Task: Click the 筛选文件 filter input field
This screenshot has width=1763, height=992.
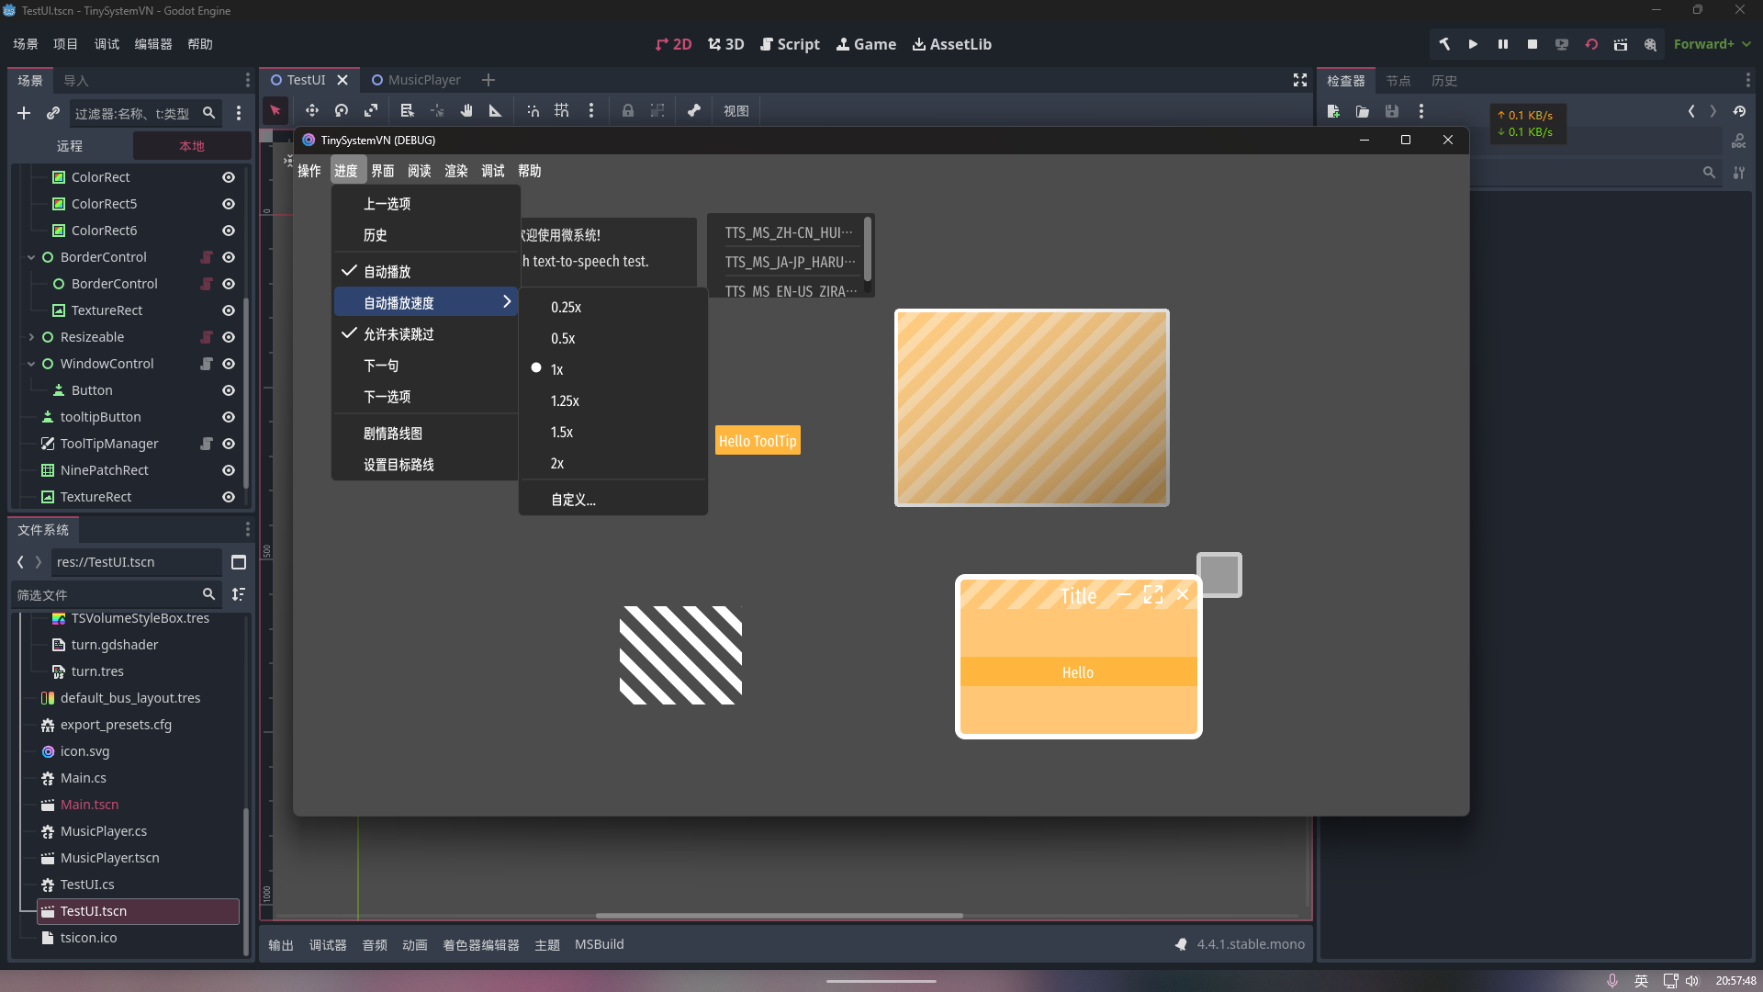Action: 106,595
